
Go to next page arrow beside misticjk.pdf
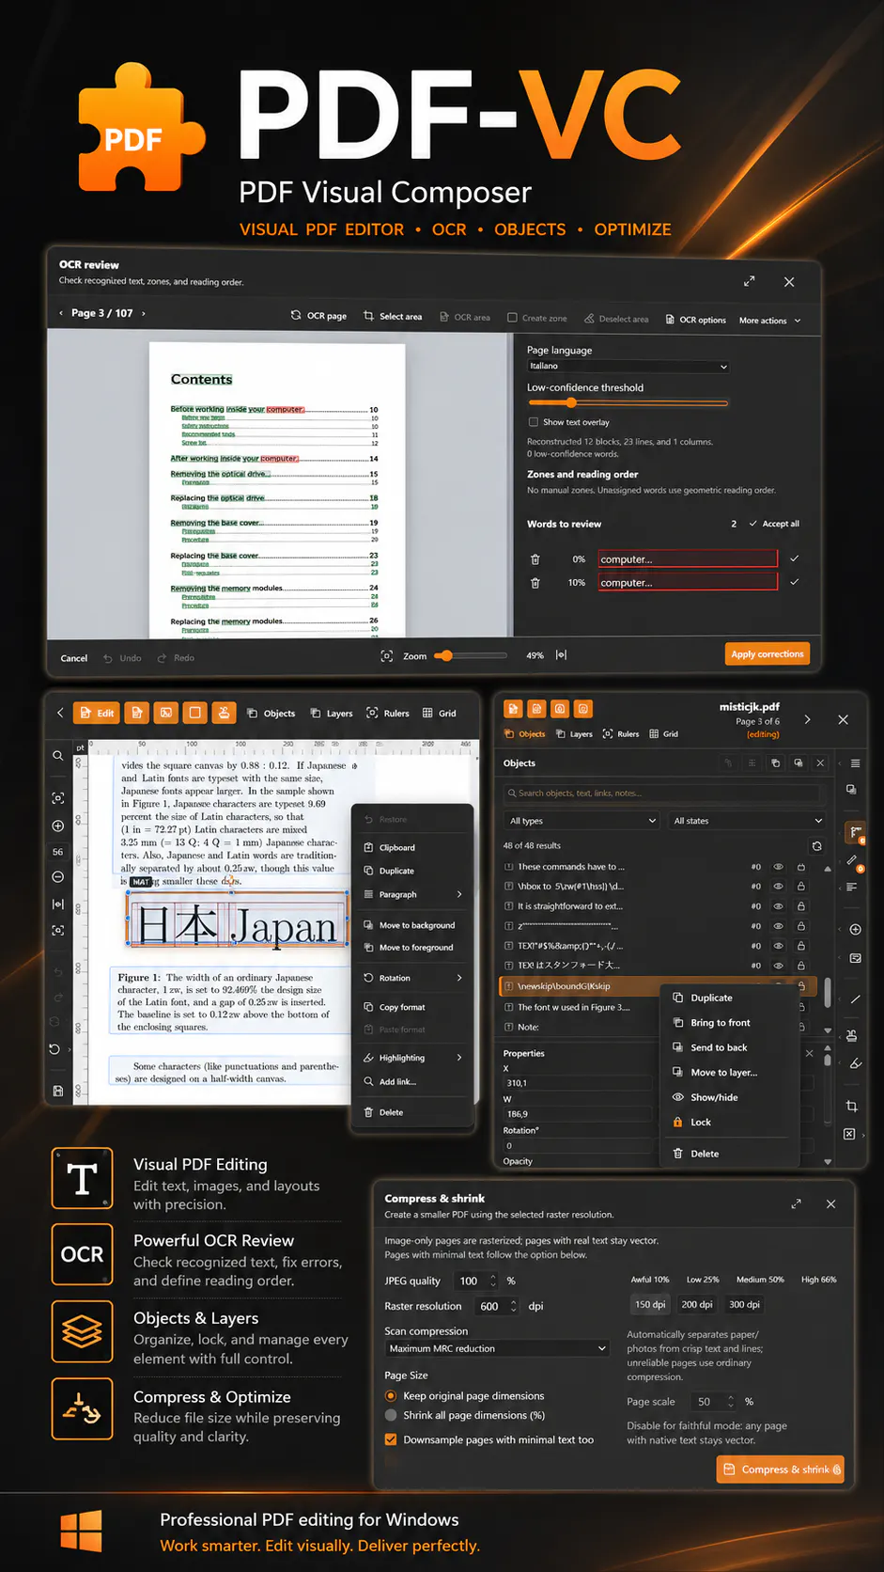pos(807,719)
